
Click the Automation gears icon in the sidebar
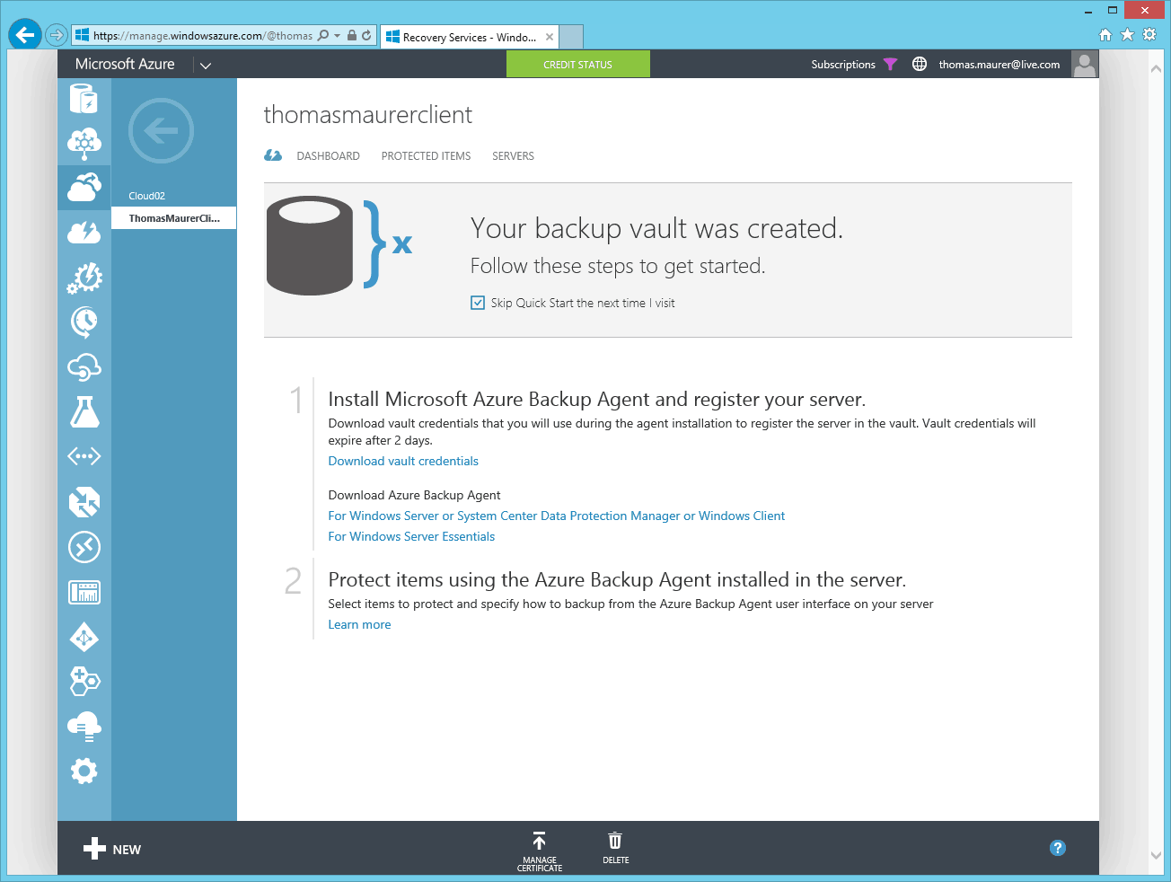84,278
